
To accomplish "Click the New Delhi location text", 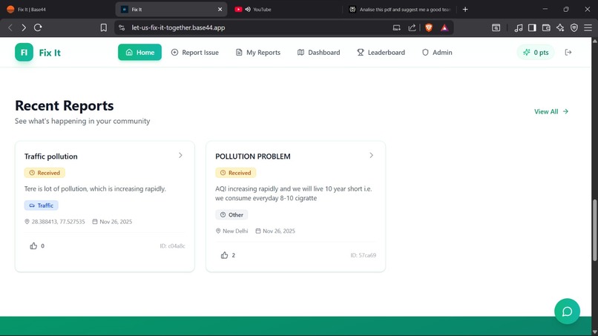I will (x=235, y=231).
